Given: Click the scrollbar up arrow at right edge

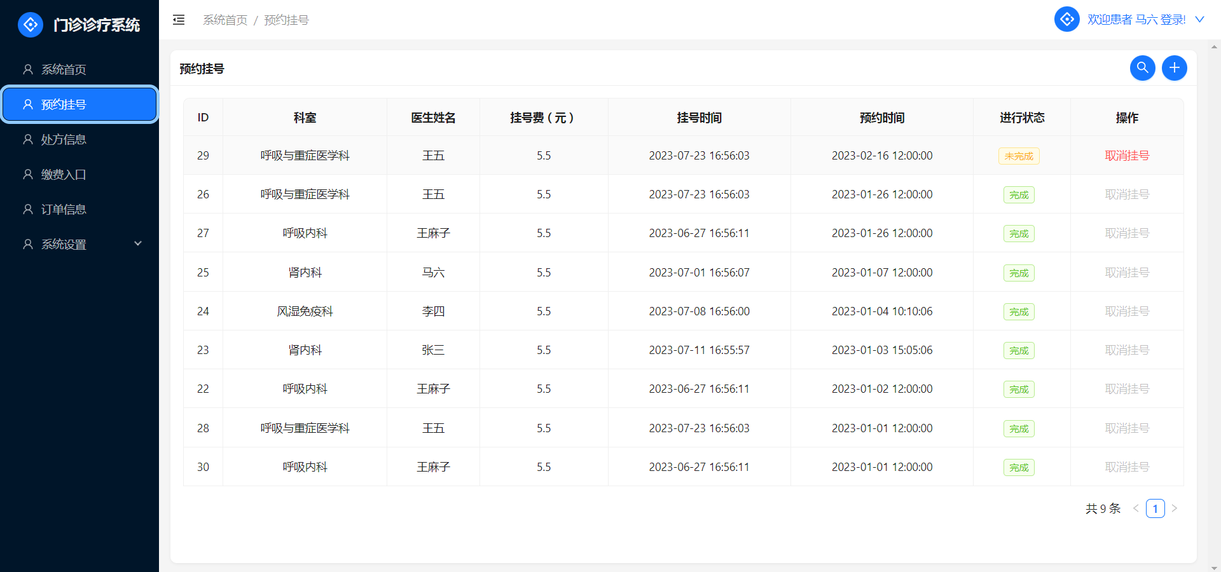Looking at the screenshot, I should [1215, 46].
